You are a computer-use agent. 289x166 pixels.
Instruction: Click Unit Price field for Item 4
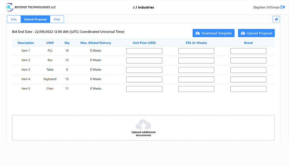click(144, 79)
